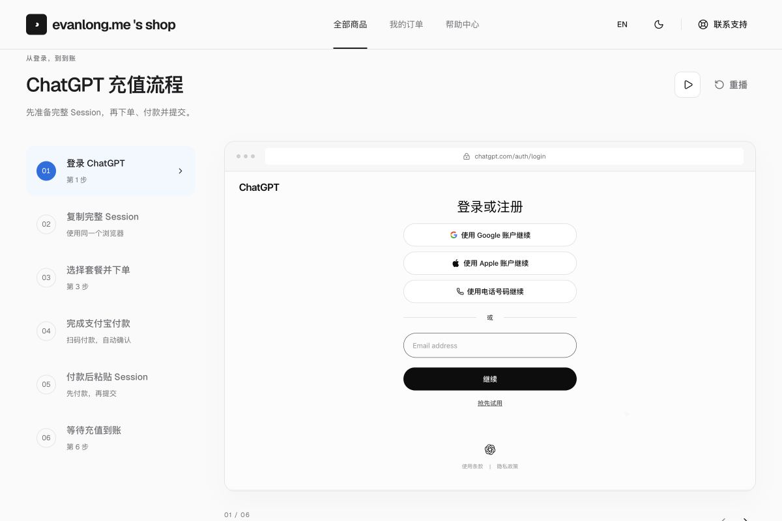782x521 pixels.
Task: Click the 登录或注册 heading
Action: (490, 207)
